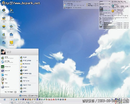
Task: Click the C drive usage bar
Action: coord(110,23)
